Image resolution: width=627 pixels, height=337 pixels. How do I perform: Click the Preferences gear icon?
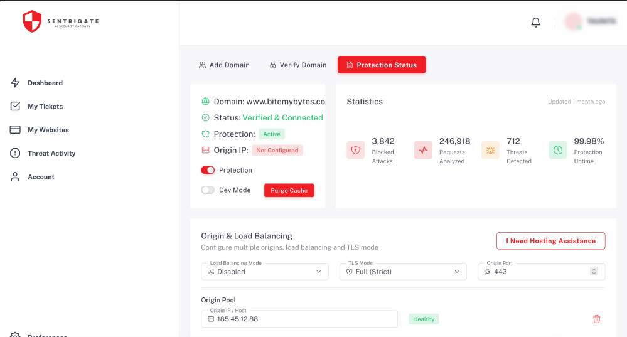pos(15,335)
